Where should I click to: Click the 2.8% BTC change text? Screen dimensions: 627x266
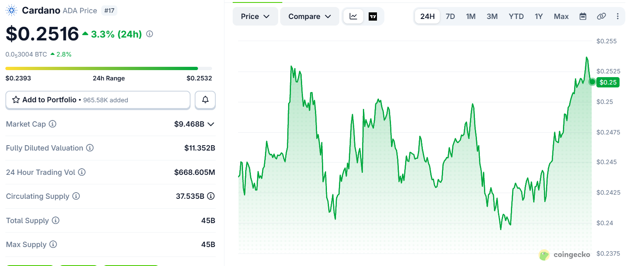(x=64, y=54)
